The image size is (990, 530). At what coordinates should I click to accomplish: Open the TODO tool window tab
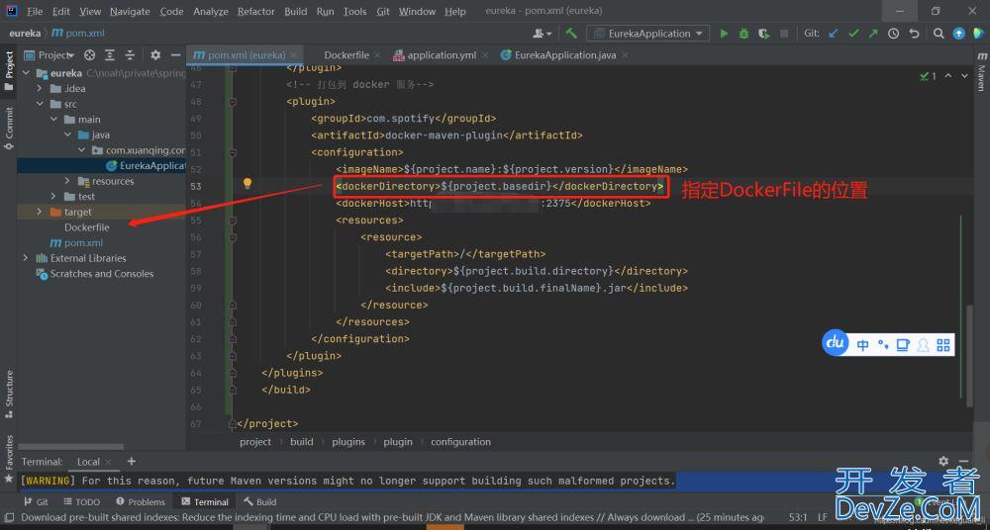click(x=82, y=501)
